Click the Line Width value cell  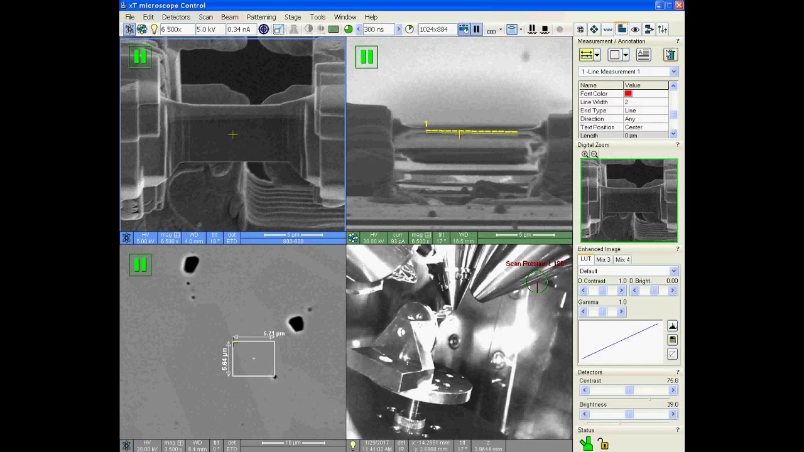[646, 102]
